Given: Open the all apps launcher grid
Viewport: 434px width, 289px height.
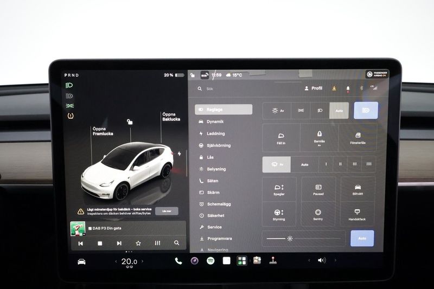Looking at the screenshot, I should point(241,261).
